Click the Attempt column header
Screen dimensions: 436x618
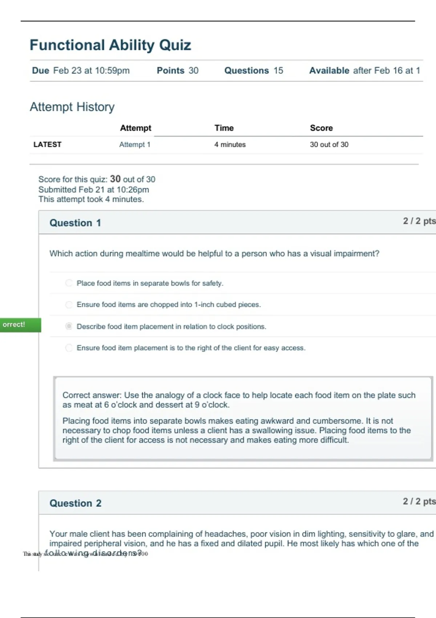[x=136, y=128]
